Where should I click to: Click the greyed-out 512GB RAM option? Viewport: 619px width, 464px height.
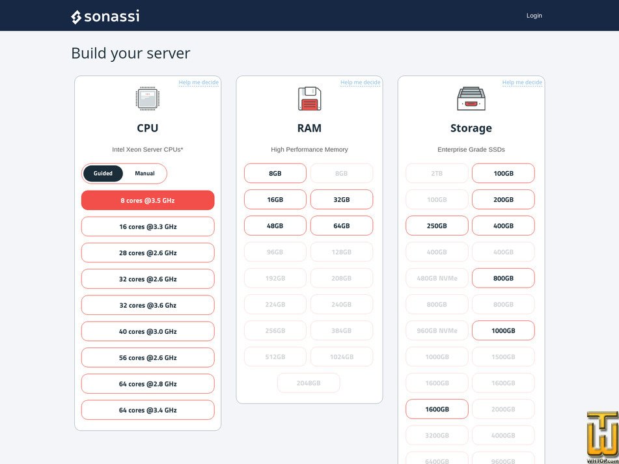tap(275, 357)
